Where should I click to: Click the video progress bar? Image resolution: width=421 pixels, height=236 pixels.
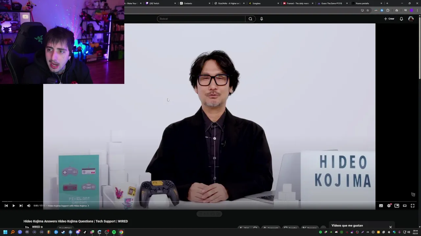click(x=209, y=202)
